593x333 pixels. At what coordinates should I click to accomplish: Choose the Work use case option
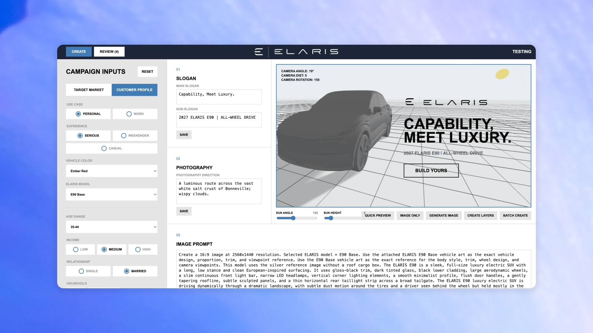point(135,114)
